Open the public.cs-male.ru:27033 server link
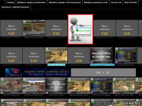The image size is (142, 106). pos(34,38)
